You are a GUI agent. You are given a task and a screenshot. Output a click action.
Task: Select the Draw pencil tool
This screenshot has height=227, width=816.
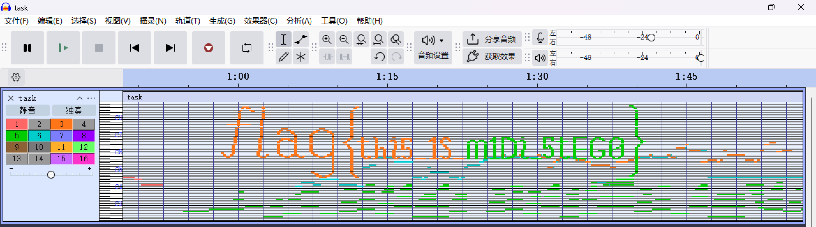tap(284, 57)
